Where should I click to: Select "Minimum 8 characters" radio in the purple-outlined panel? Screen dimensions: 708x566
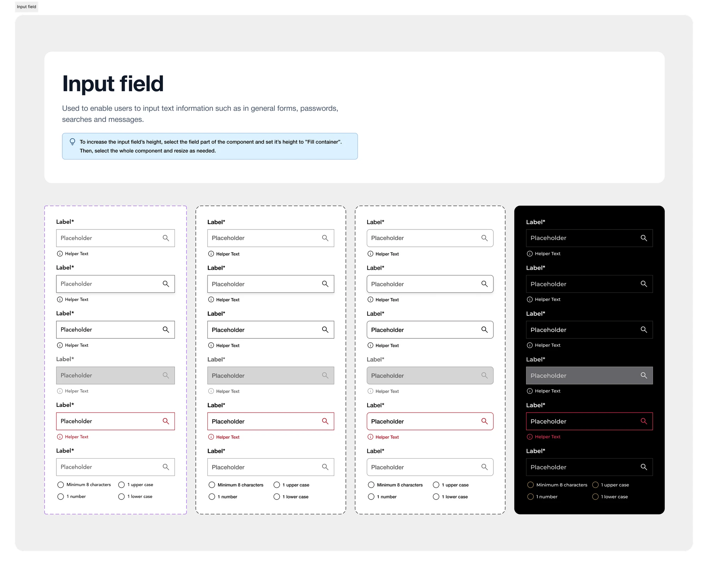tap(61, 485)
